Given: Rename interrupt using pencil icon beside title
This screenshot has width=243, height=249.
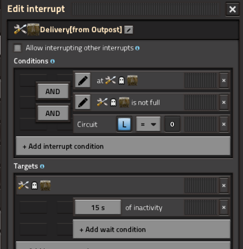Looking at the screenshot, I should point(129,30).
